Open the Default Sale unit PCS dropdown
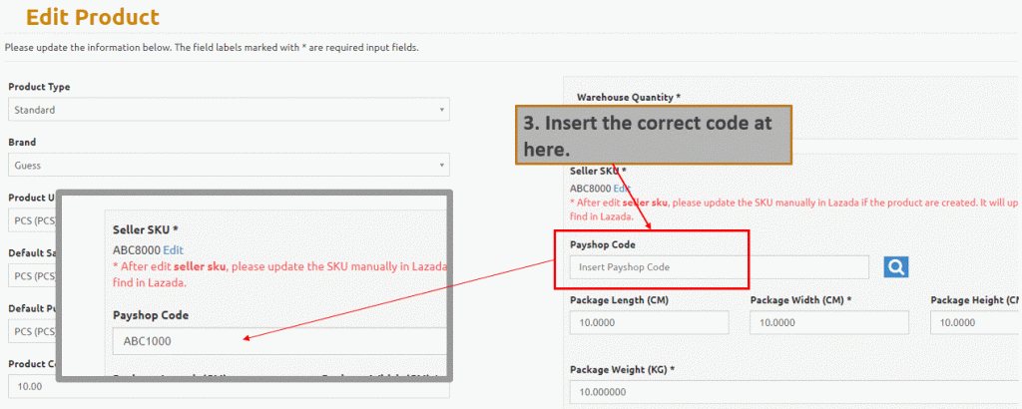This screenshot has width=1022, height=409. coord(33,275)
